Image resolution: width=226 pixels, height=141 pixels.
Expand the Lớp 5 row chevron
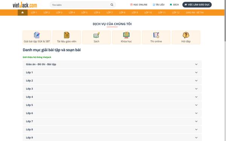click(x=196, y=105)
